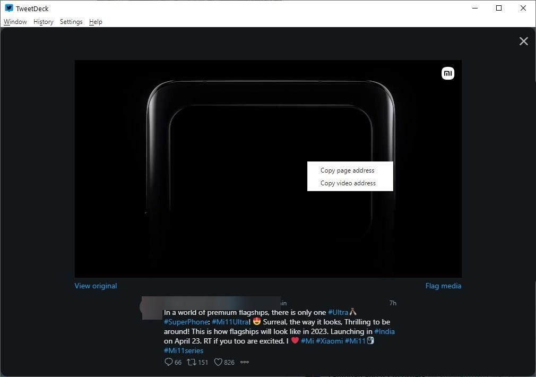536x377 pixels.
Task: Open the tweet's more actions ellipsis
Action: coord(245,362)
